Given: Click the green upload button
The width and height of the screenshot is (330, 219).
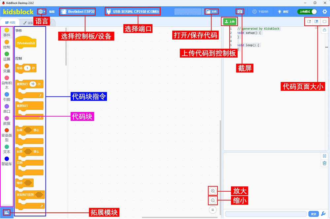Looking at the screenshot, I should (x=230, y=21).
